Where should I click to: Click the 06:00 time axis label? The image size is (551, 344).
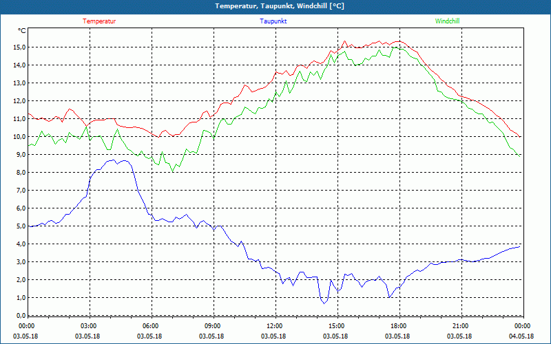(149, 326)
